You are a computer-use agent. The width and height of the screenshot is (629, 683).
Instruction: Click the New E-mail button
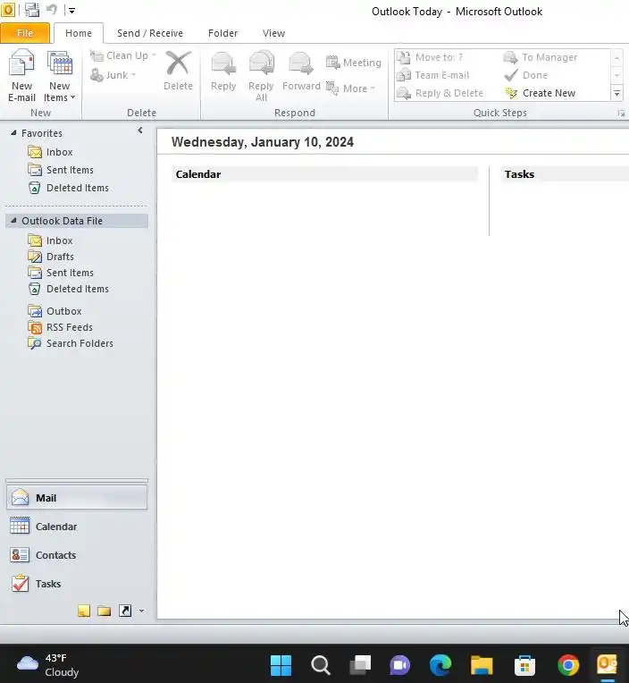(x=21, y=76)
